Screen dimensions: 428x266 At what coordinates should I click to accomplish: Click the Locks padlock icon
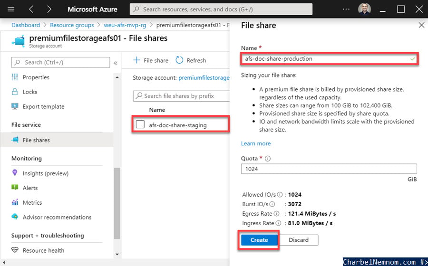tap(15, 92)
